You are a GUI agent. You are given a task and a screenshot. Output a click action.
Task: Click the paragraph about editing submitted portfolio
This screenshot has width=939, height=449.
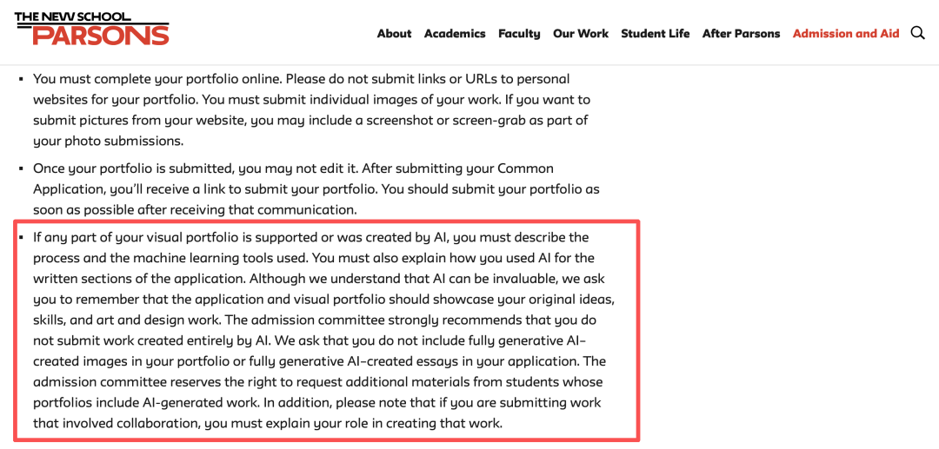[316, 189]
